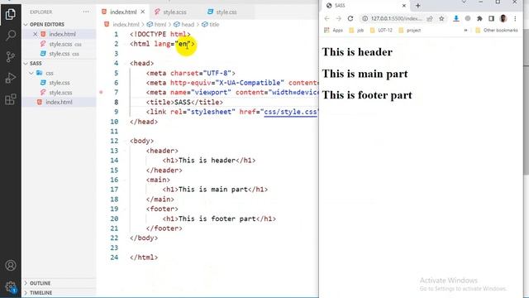Screen dimensions: 529x298
Task: Open the Manage gear icon
Action: coord(11,286)
